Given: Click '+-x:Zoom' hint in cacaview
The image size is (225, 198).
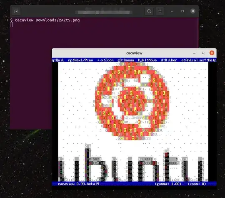Looking at the screenshot, I should pos(105,60).
